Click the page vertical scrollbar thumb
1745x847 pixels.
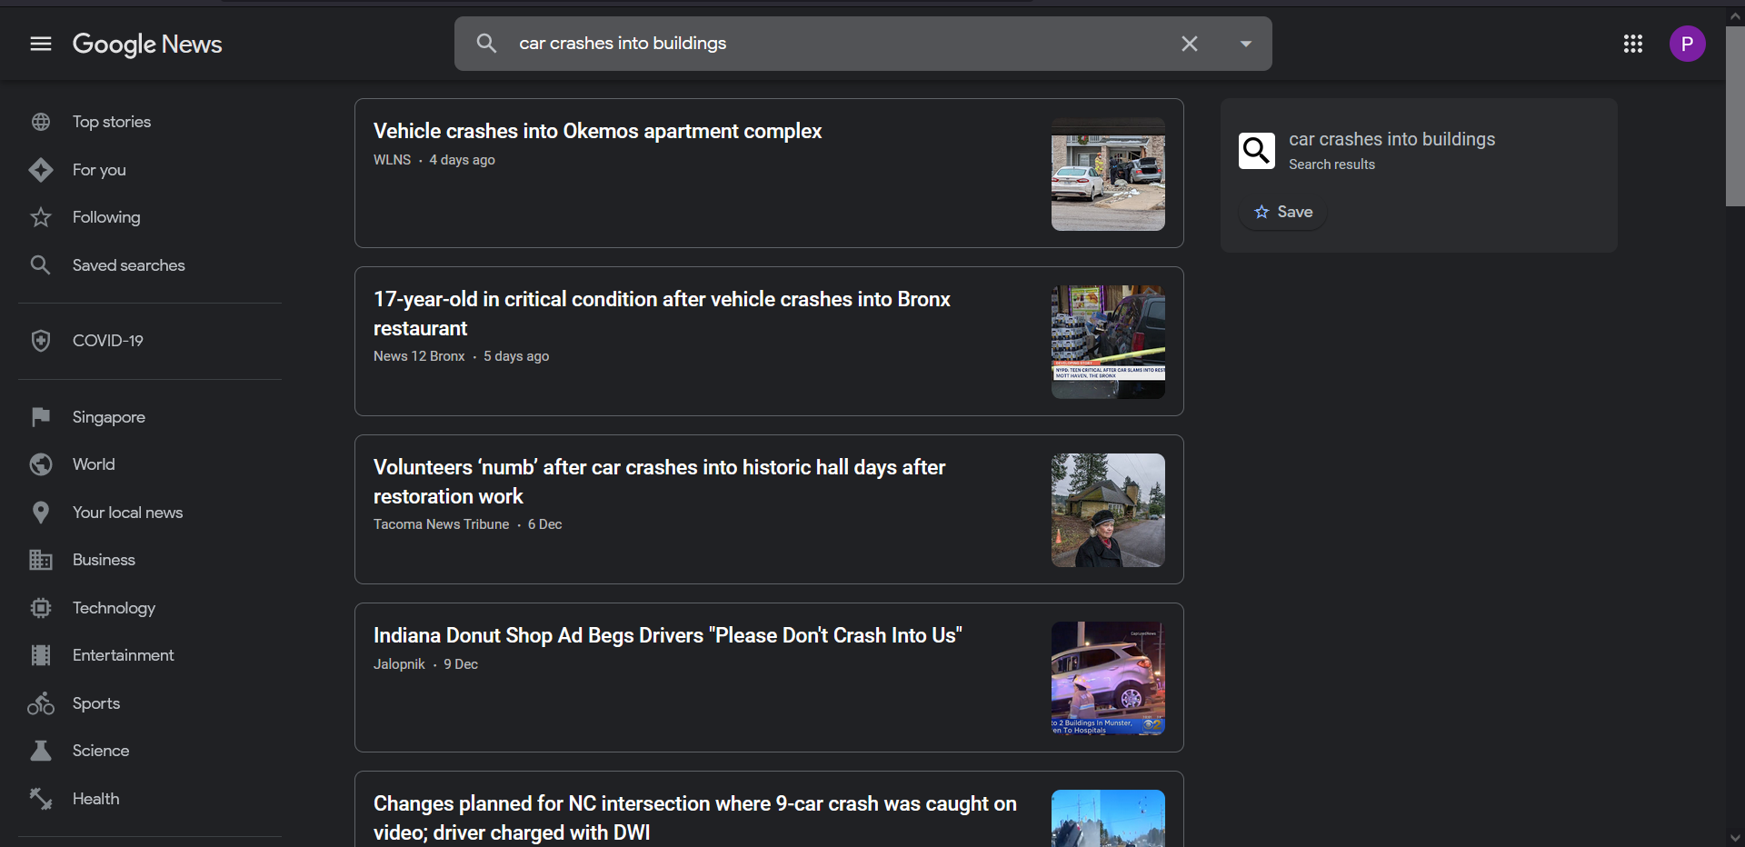point(1735,116)
